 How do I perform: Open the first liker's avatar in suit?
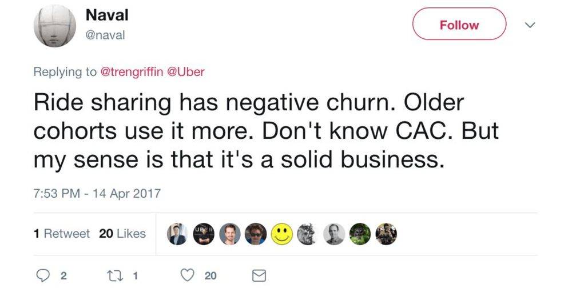pos(177,234)
